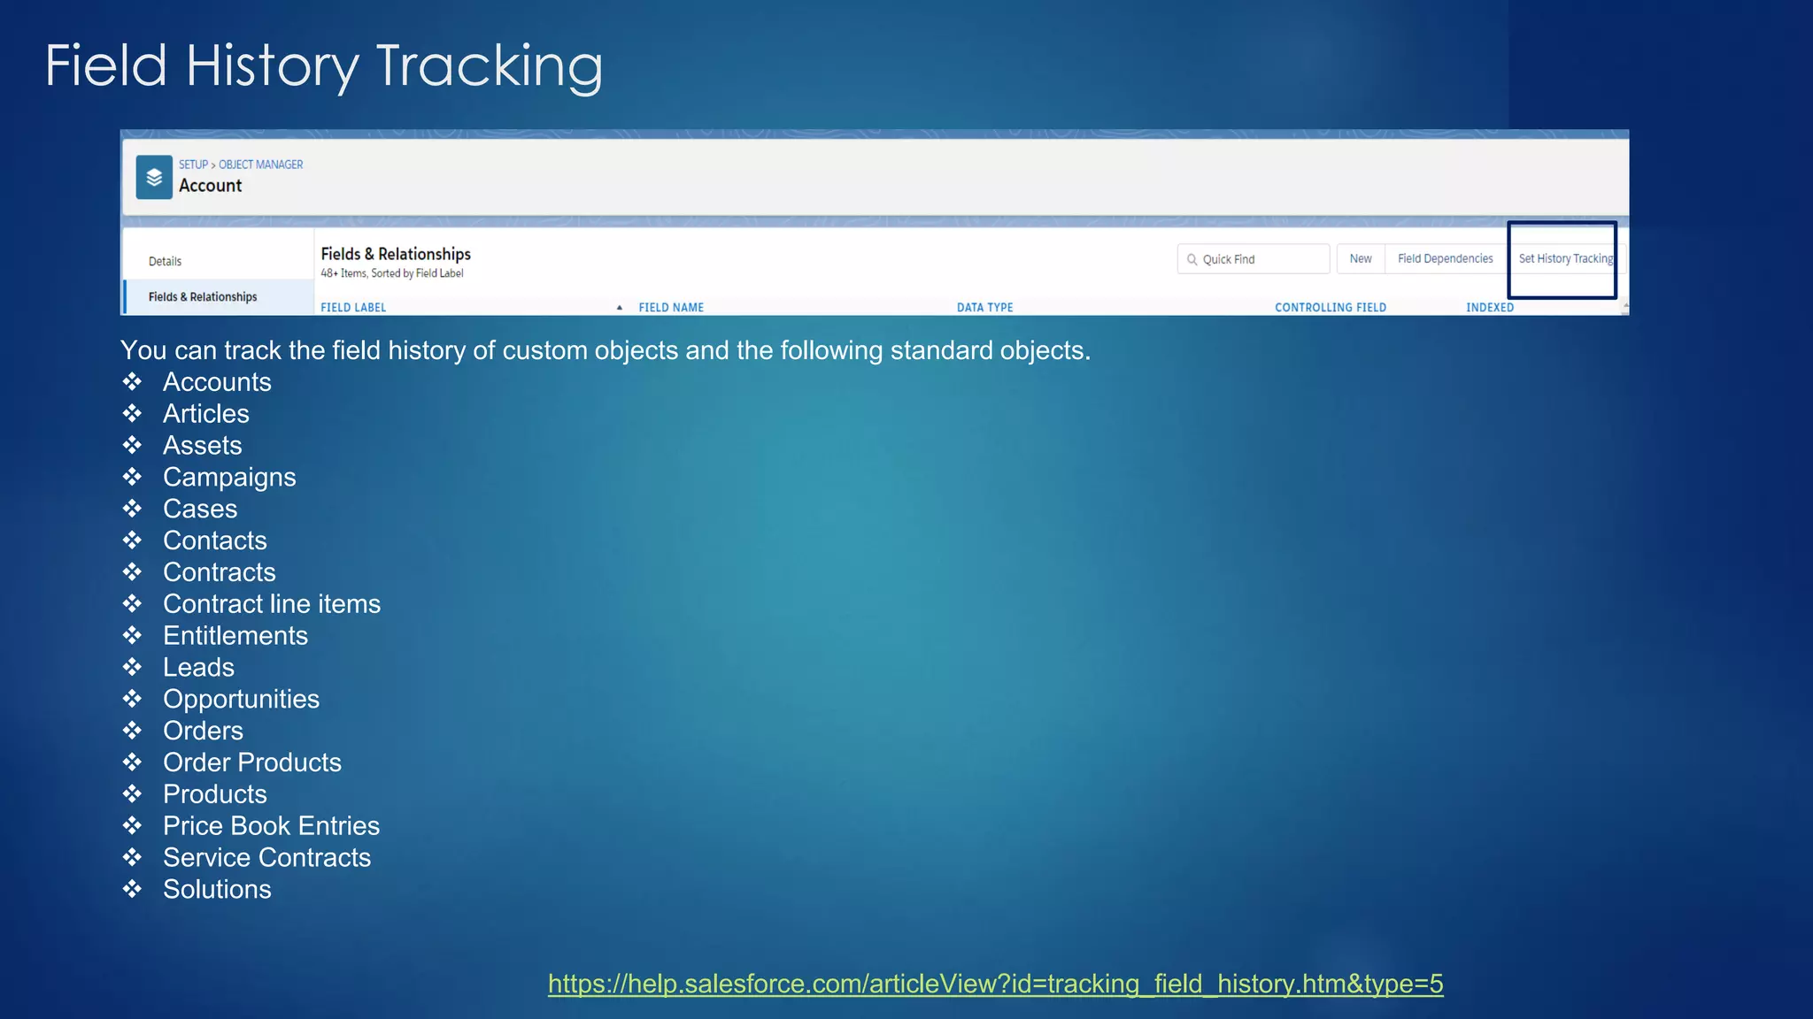Screen dimensions: 1813x1019
Task: Open Field Dependencies button
Action: point(1445,259)
